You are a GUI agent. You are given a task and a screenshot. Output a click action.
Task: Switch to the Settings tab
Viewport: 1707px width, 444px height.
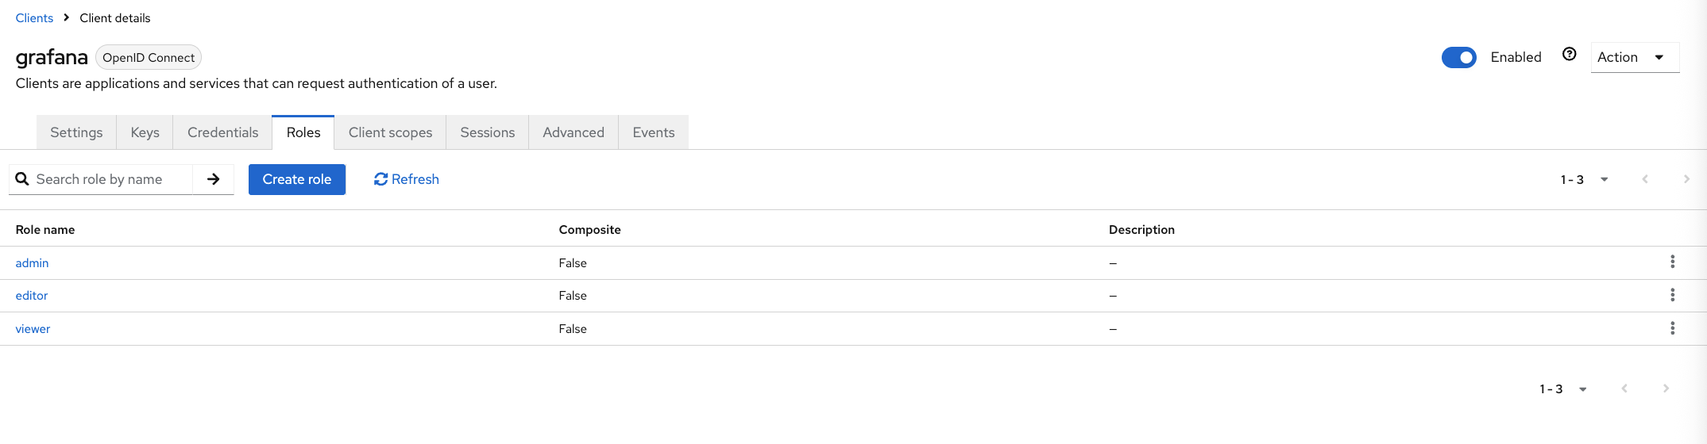coord(76,132)
